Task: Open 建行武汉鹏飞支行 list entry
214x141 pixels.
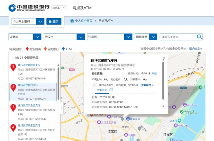Action: pyautogui.click(x=28, y=85)
